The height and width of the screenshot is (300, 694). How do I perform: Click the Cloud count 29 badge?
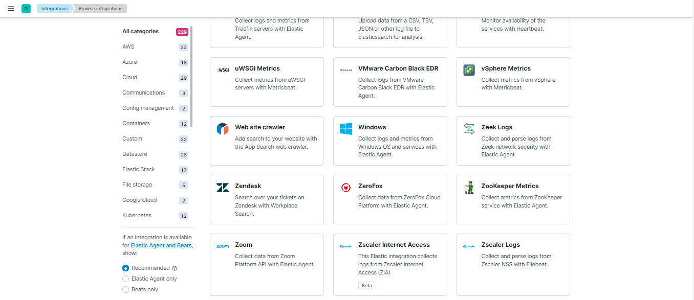[184, 78]
